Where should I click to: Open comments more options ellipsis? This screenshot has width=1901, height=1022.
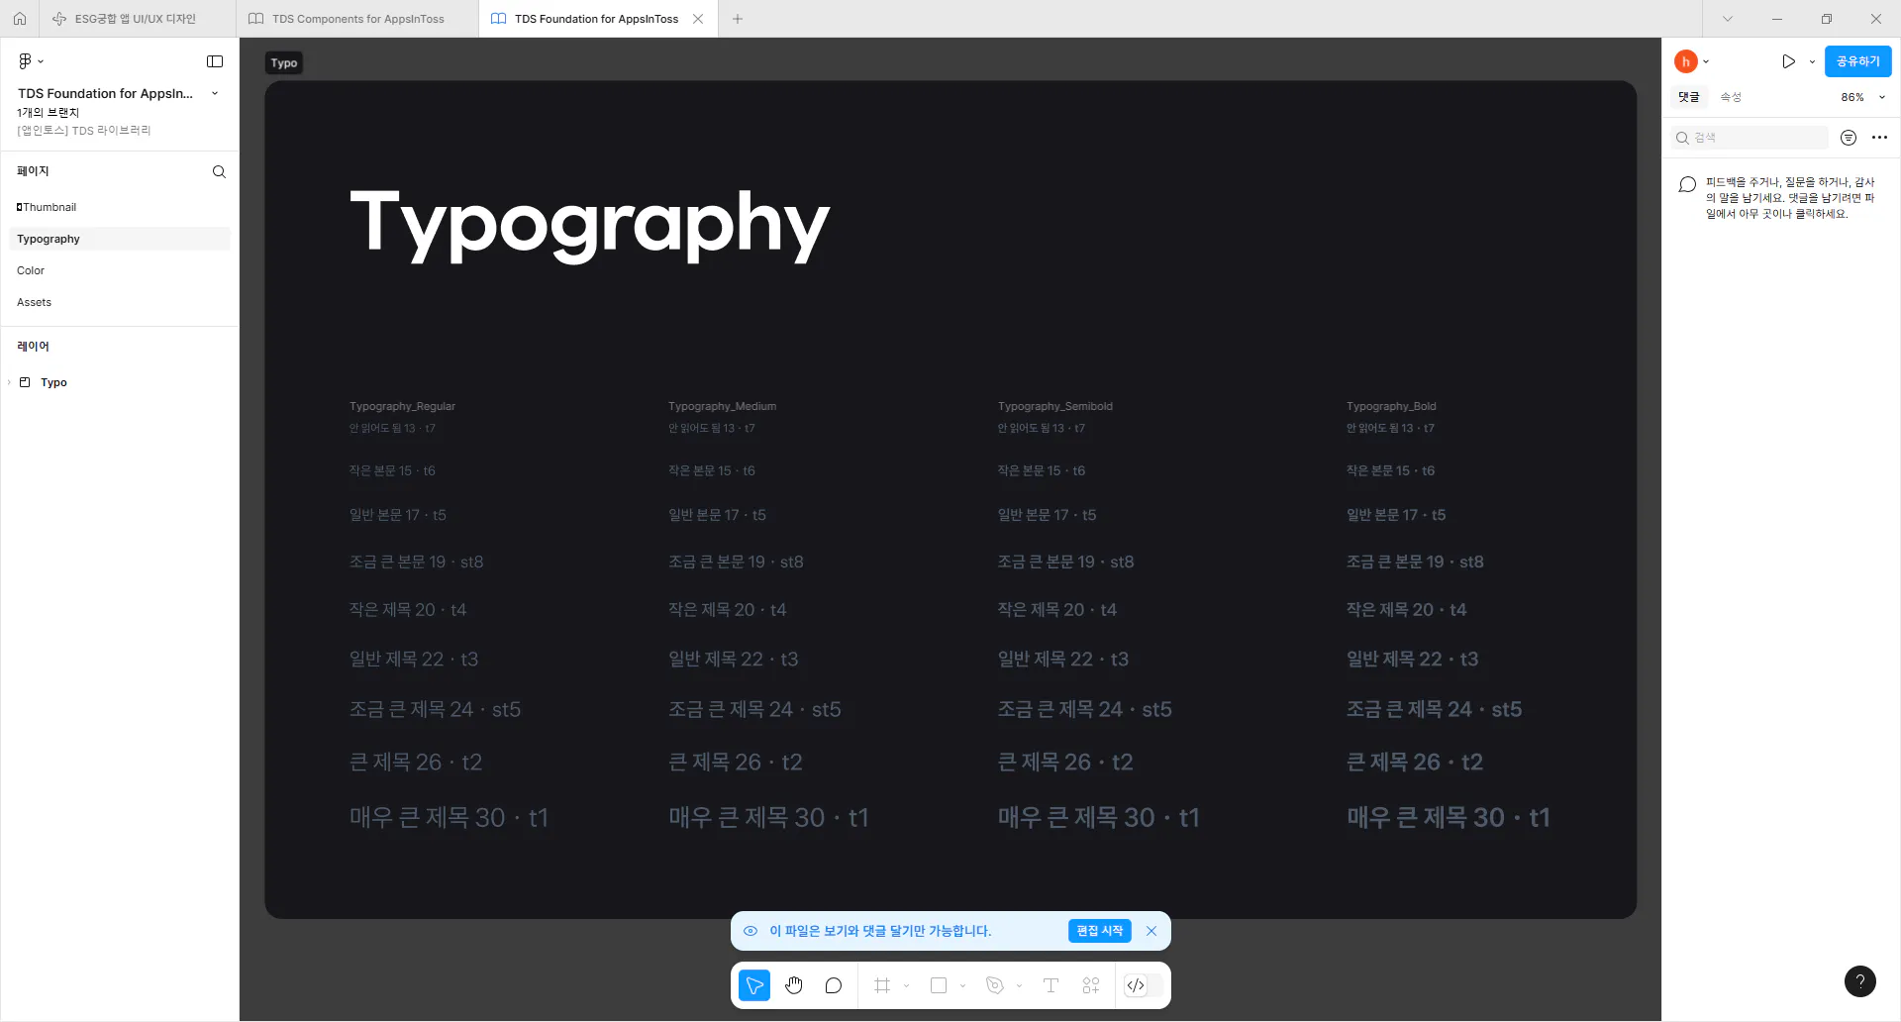click(1879, 138)
